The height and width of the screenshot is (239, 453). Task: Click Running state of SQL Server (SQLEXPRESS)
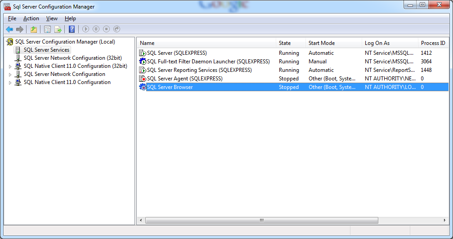click(x=289, y=53)
